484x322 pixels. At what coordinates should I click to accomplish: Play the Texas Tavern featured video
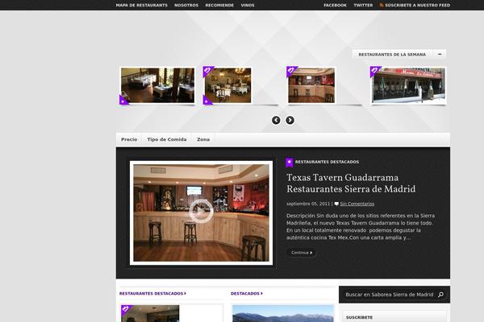coord(201,211)
